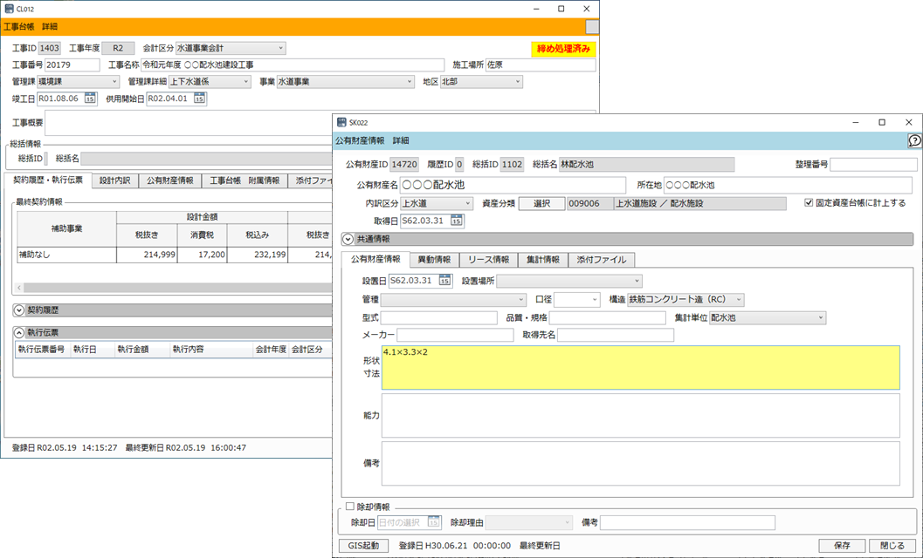923x558 pixels.
Task: Collapse the 執行伝票 section
Action: point(19,333)
